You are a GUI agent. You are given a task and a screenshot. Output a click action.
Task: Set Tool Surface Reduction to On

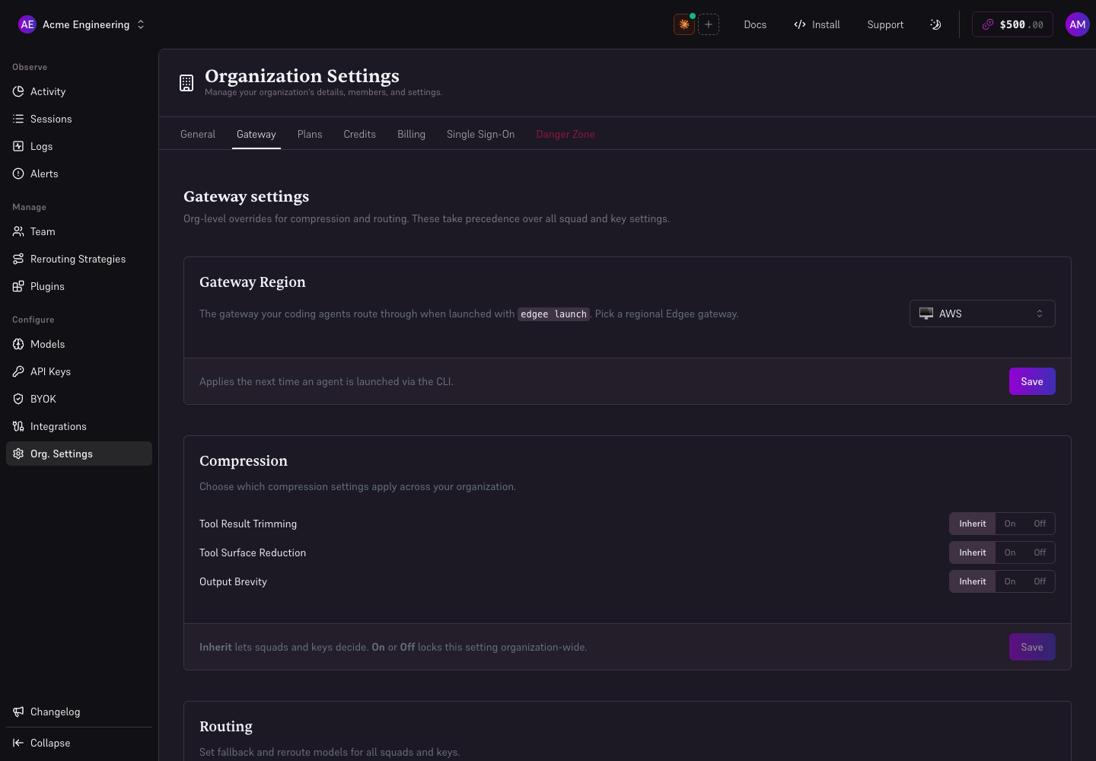pyautogui.click(x=1010, y=552)
